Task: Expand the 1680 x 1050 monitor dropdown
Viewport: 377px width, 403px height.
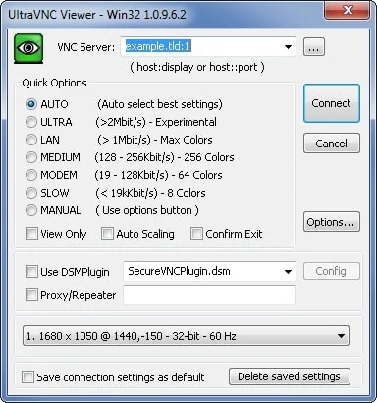Action: coord(341,336)
